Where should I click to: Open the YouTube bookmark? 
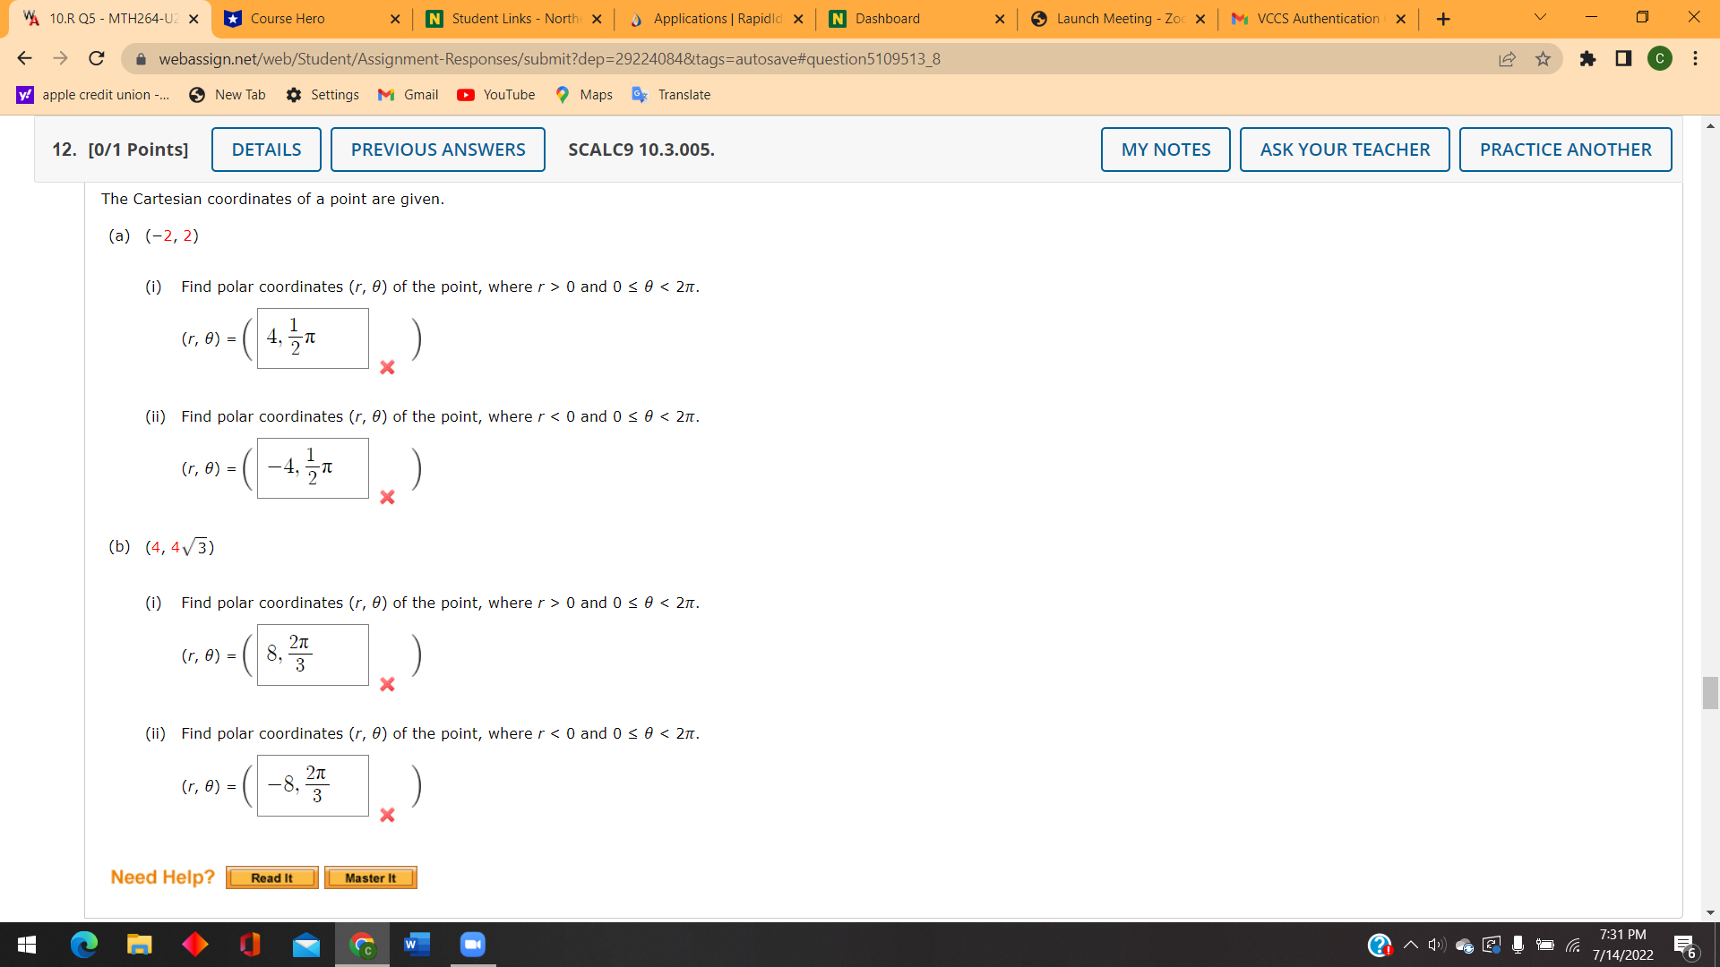coord(495,94)
